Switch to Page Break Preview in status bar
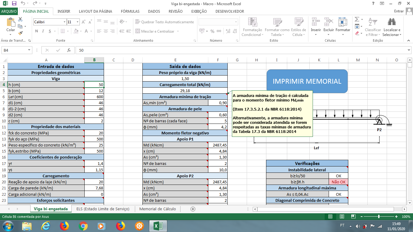 [x=353, y=217]
